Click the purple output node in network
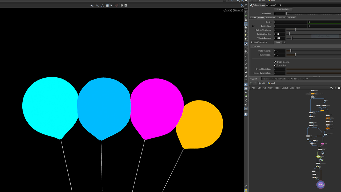The height and width of the screenshot is (192, 341). tap(320, 184)
